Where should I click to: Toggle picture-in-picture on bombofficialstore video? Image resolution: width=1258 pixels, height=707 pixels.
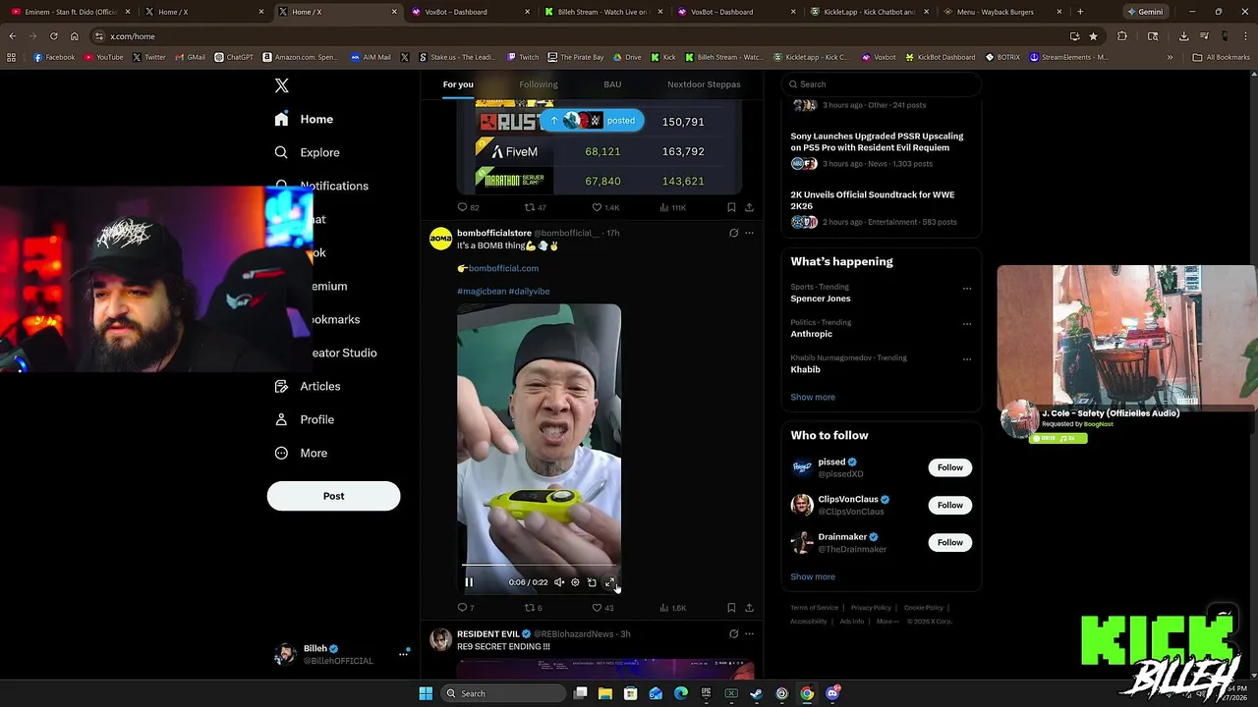tap(592, 582)
